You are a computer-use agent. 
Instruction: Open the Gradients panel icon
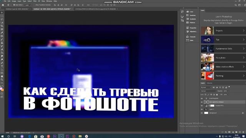pos(188,19)
